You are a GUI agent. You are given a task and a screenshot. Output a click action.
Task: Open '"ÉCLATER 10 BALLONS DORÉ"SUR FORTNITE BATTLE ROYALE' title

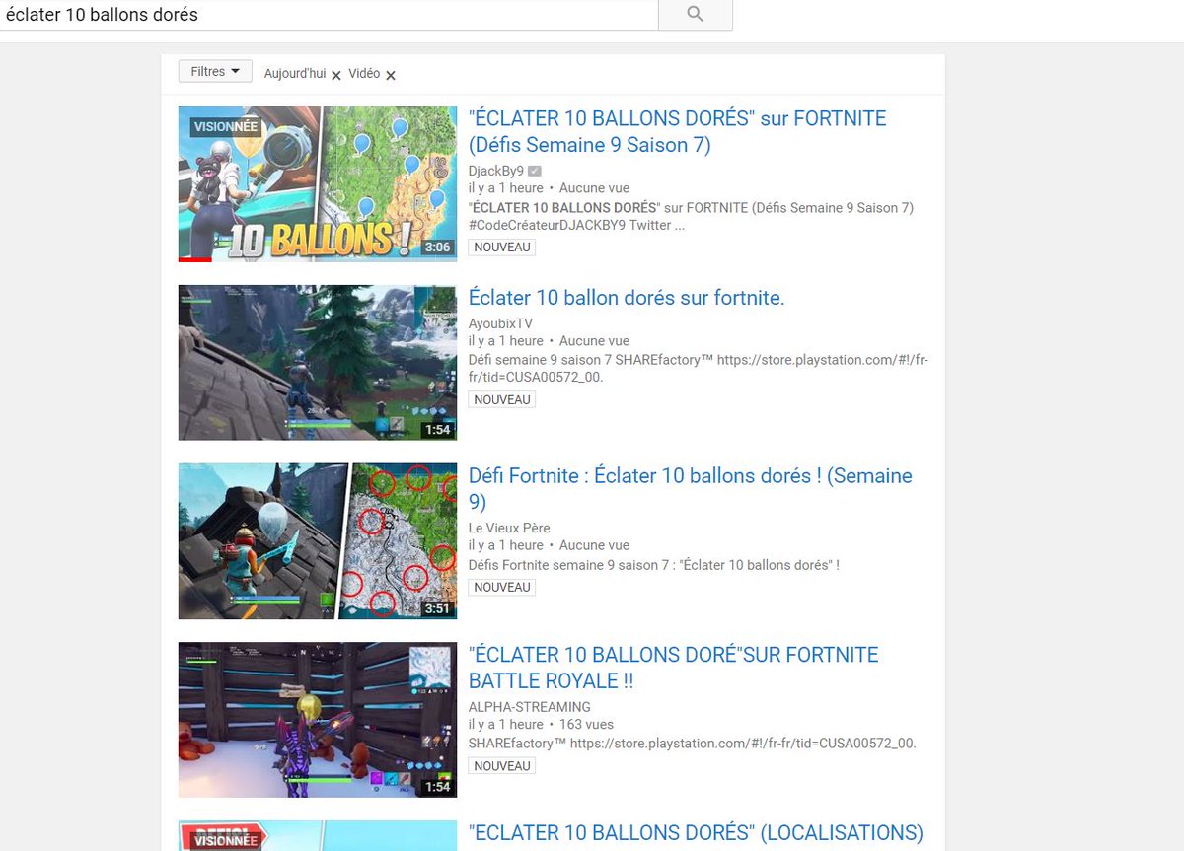pos(674,668)
